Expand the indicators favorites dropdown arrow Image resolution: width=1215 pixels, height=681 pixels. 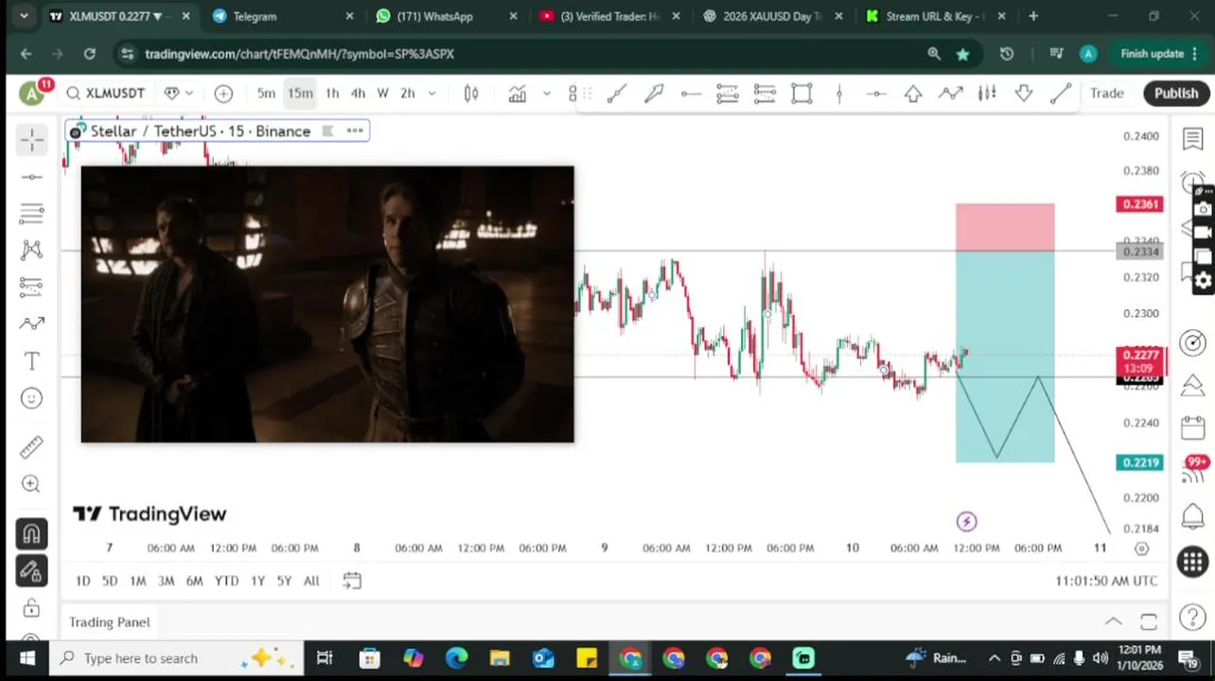546,93
